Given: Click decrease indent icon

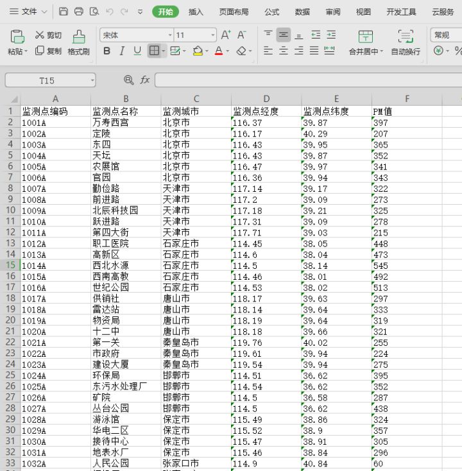Looking at the screenshot, I should (x=316, y=35).
